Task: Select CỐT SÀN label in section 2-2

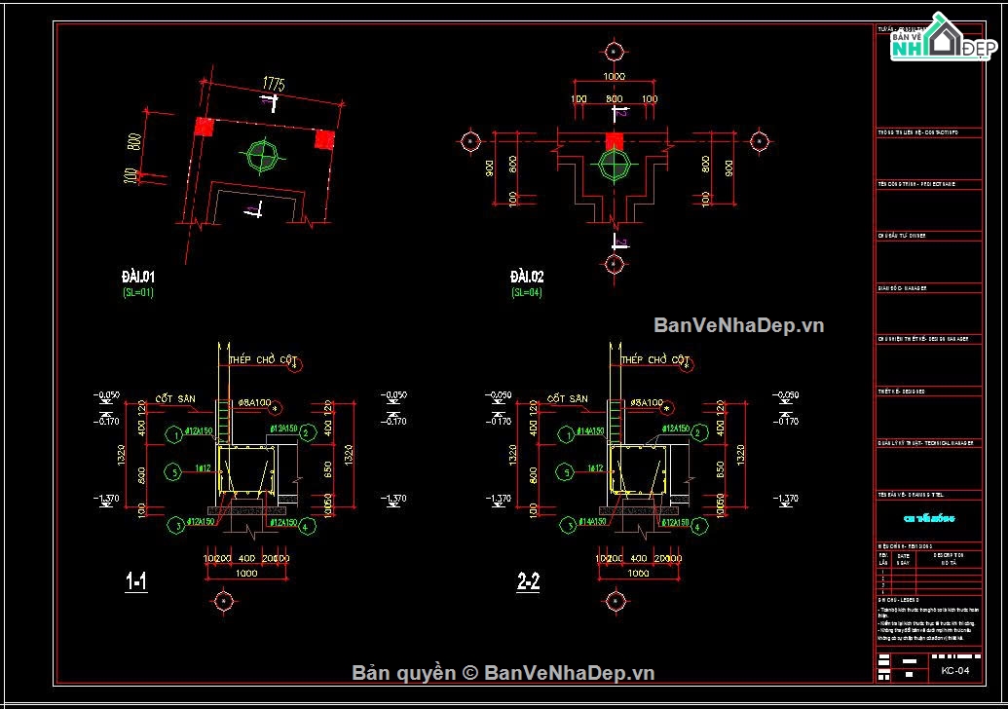Action: tap(568, 399)
